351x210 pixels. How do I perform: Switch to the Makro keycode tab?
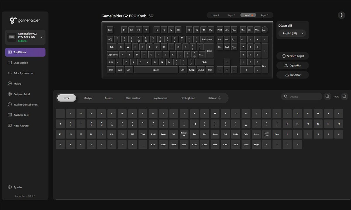(x=109, y=98)
